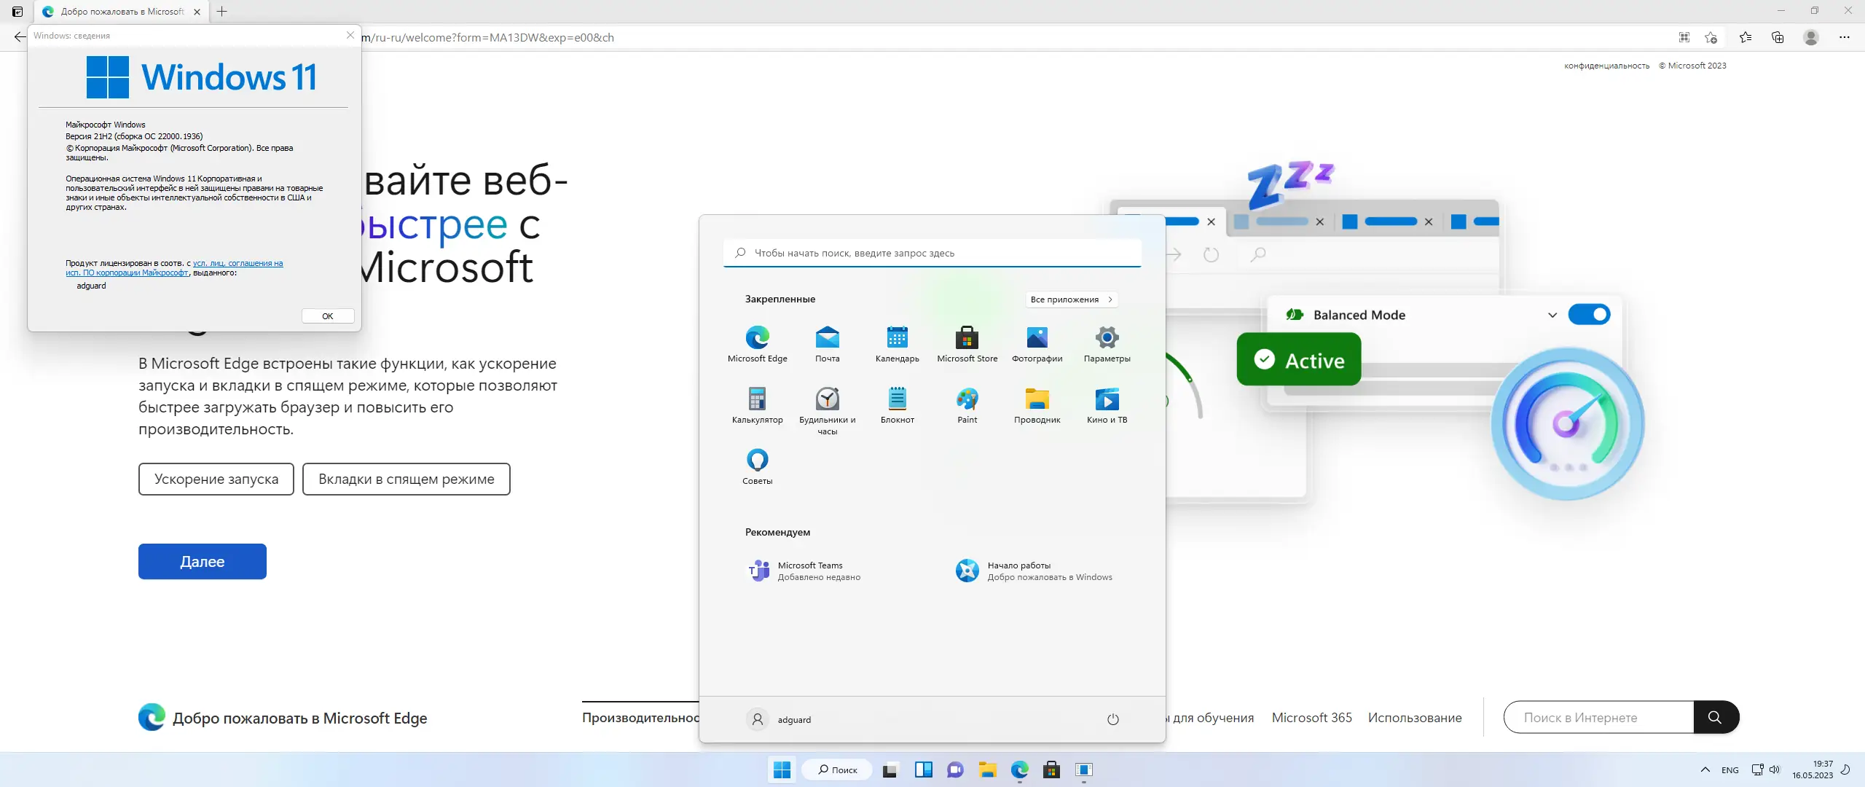Click the address bar URL
The width and height of the screenshot is (1865, 787).
click(488, 37)
